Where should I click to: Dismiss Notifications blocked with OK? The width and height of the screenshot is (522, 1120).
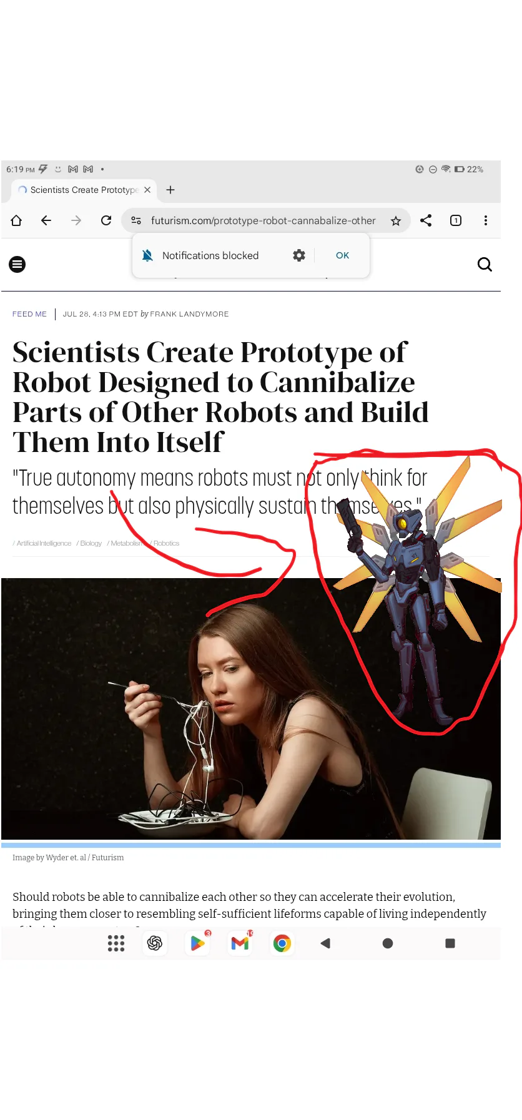[342, 255]
